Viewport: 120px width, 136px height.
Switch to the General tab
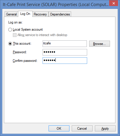[x=11, y=14]
